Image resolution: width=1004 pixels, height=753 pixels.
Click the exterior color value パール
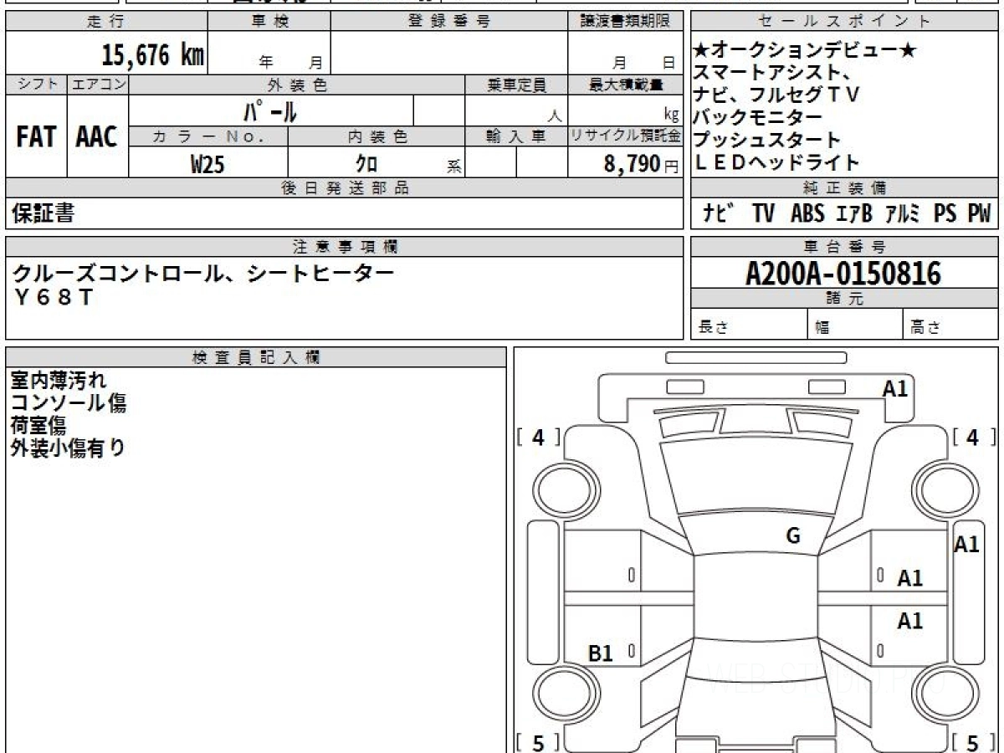(270, 111)
